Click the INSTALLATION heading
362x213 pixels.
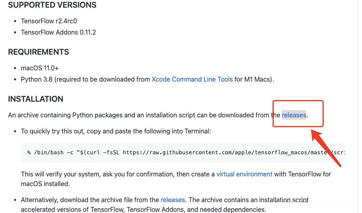(x=36, y=99)
